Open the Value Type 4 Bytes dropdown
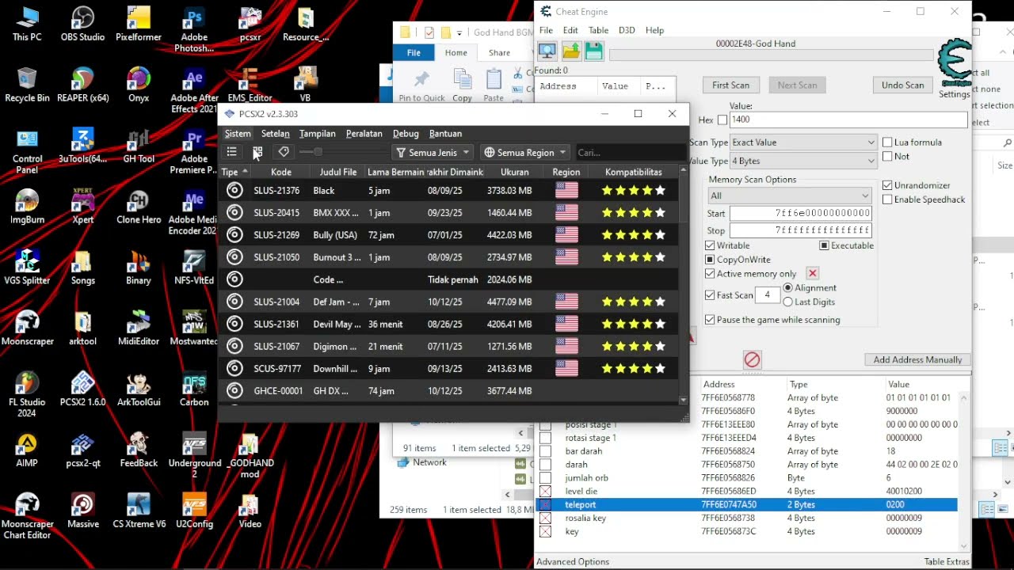Viewport: 1014px width, 570px height. [803, 161]
